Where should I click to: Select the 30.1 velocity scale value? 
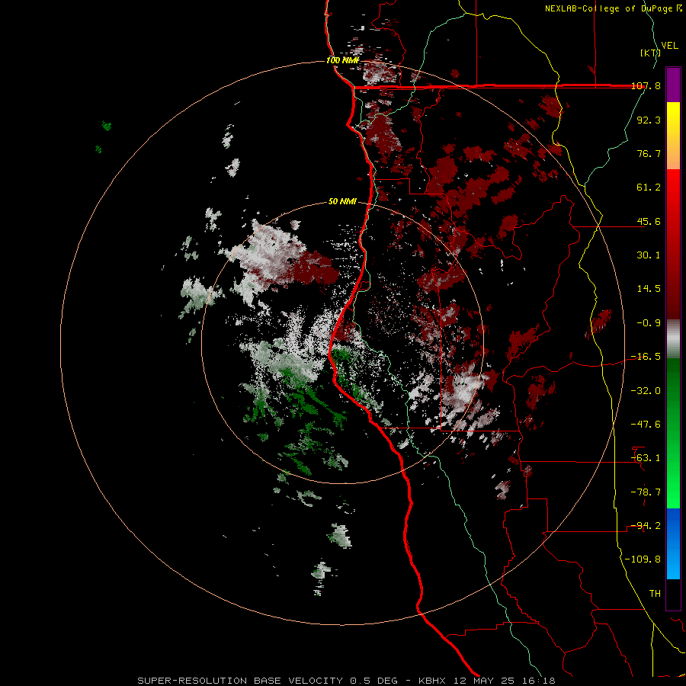point(649,255)
